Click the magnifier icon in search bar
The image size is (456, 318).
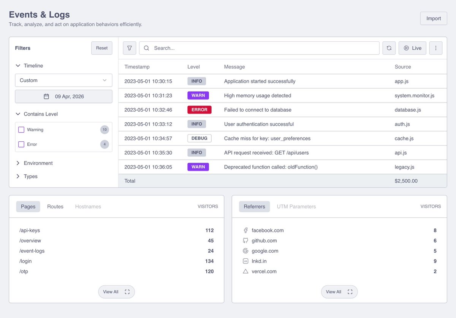pos(146,48)
